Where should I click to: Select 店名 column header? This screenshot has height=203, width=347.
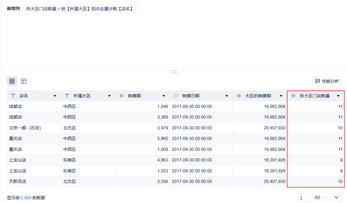pos(34,96)
